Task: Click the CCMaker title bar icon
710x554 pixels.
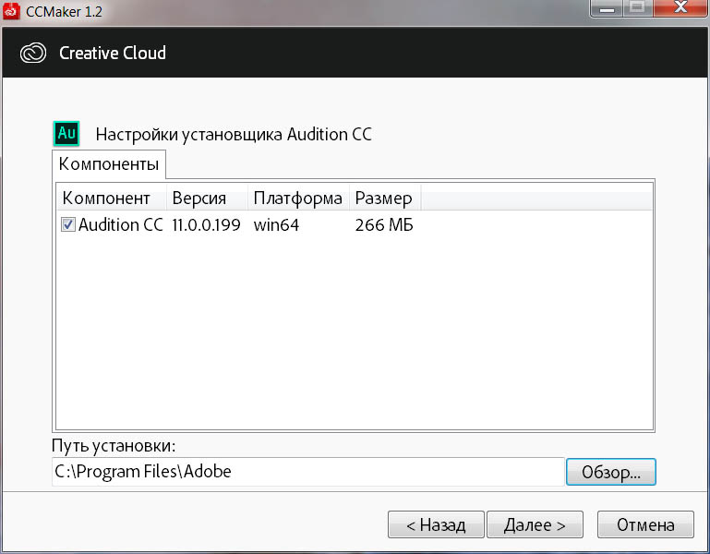Action: [11, 11]
